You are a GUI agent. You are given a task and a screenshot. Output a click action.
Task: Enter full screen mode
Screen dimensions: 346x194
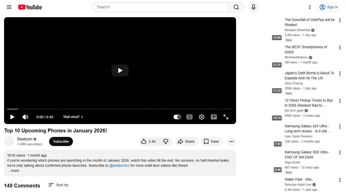point(226,117)
